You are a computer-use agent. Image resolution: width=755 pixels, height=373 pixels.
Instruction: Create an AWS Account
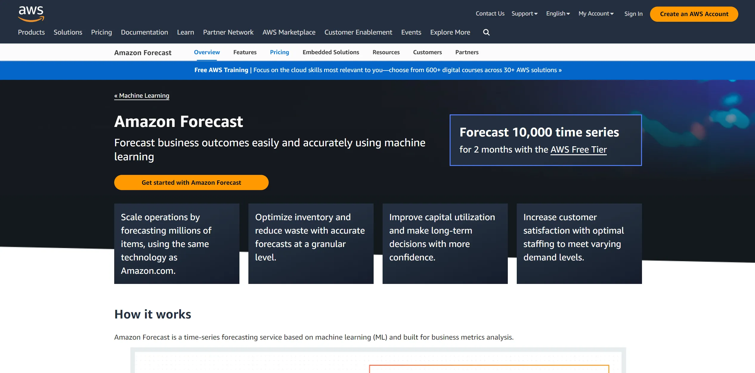click(694, 14)
